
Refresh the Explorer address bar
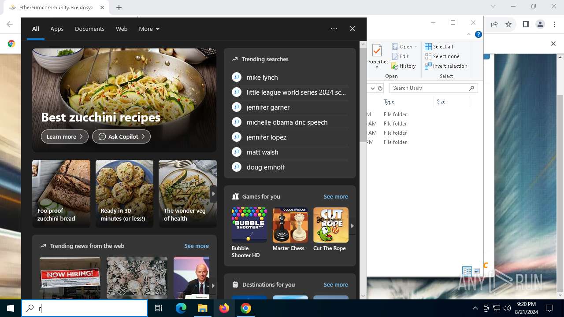pyautogui.click(x=380, y=88)
